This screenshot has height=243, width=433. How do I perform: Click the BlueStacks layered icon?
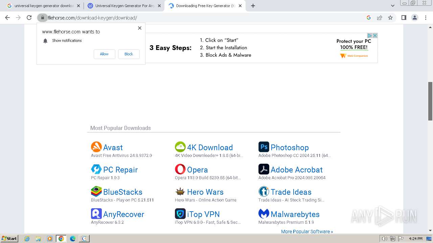[x=96, y=191]
